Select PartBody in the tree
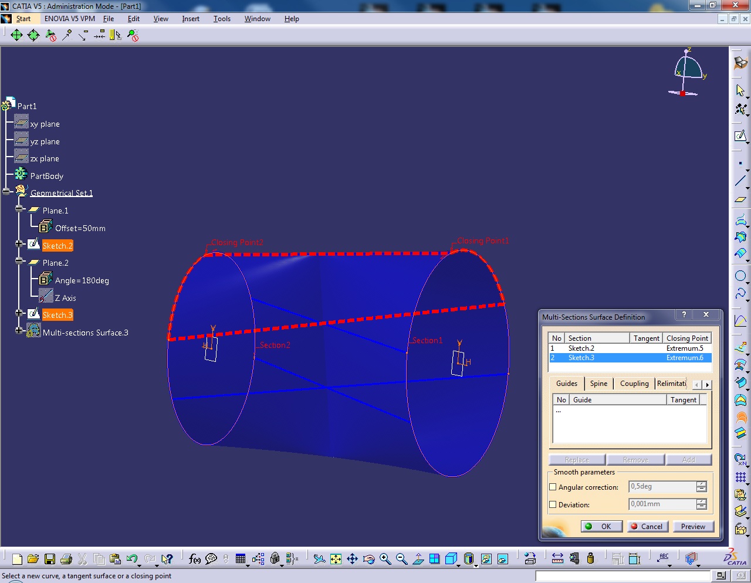 point(46,176)
